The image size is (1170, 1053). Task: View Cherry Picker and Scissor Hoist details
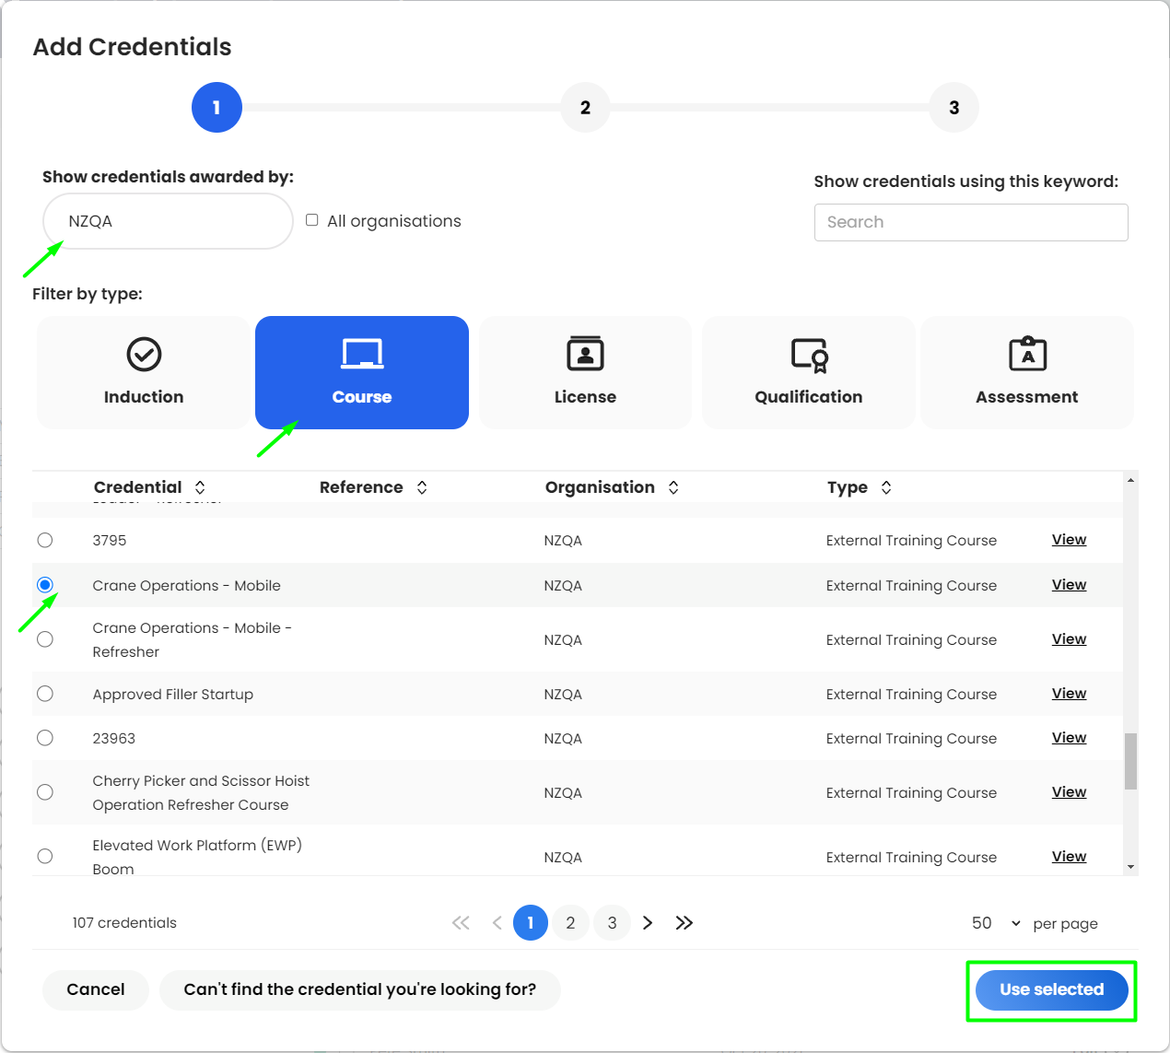(1069, 792)
